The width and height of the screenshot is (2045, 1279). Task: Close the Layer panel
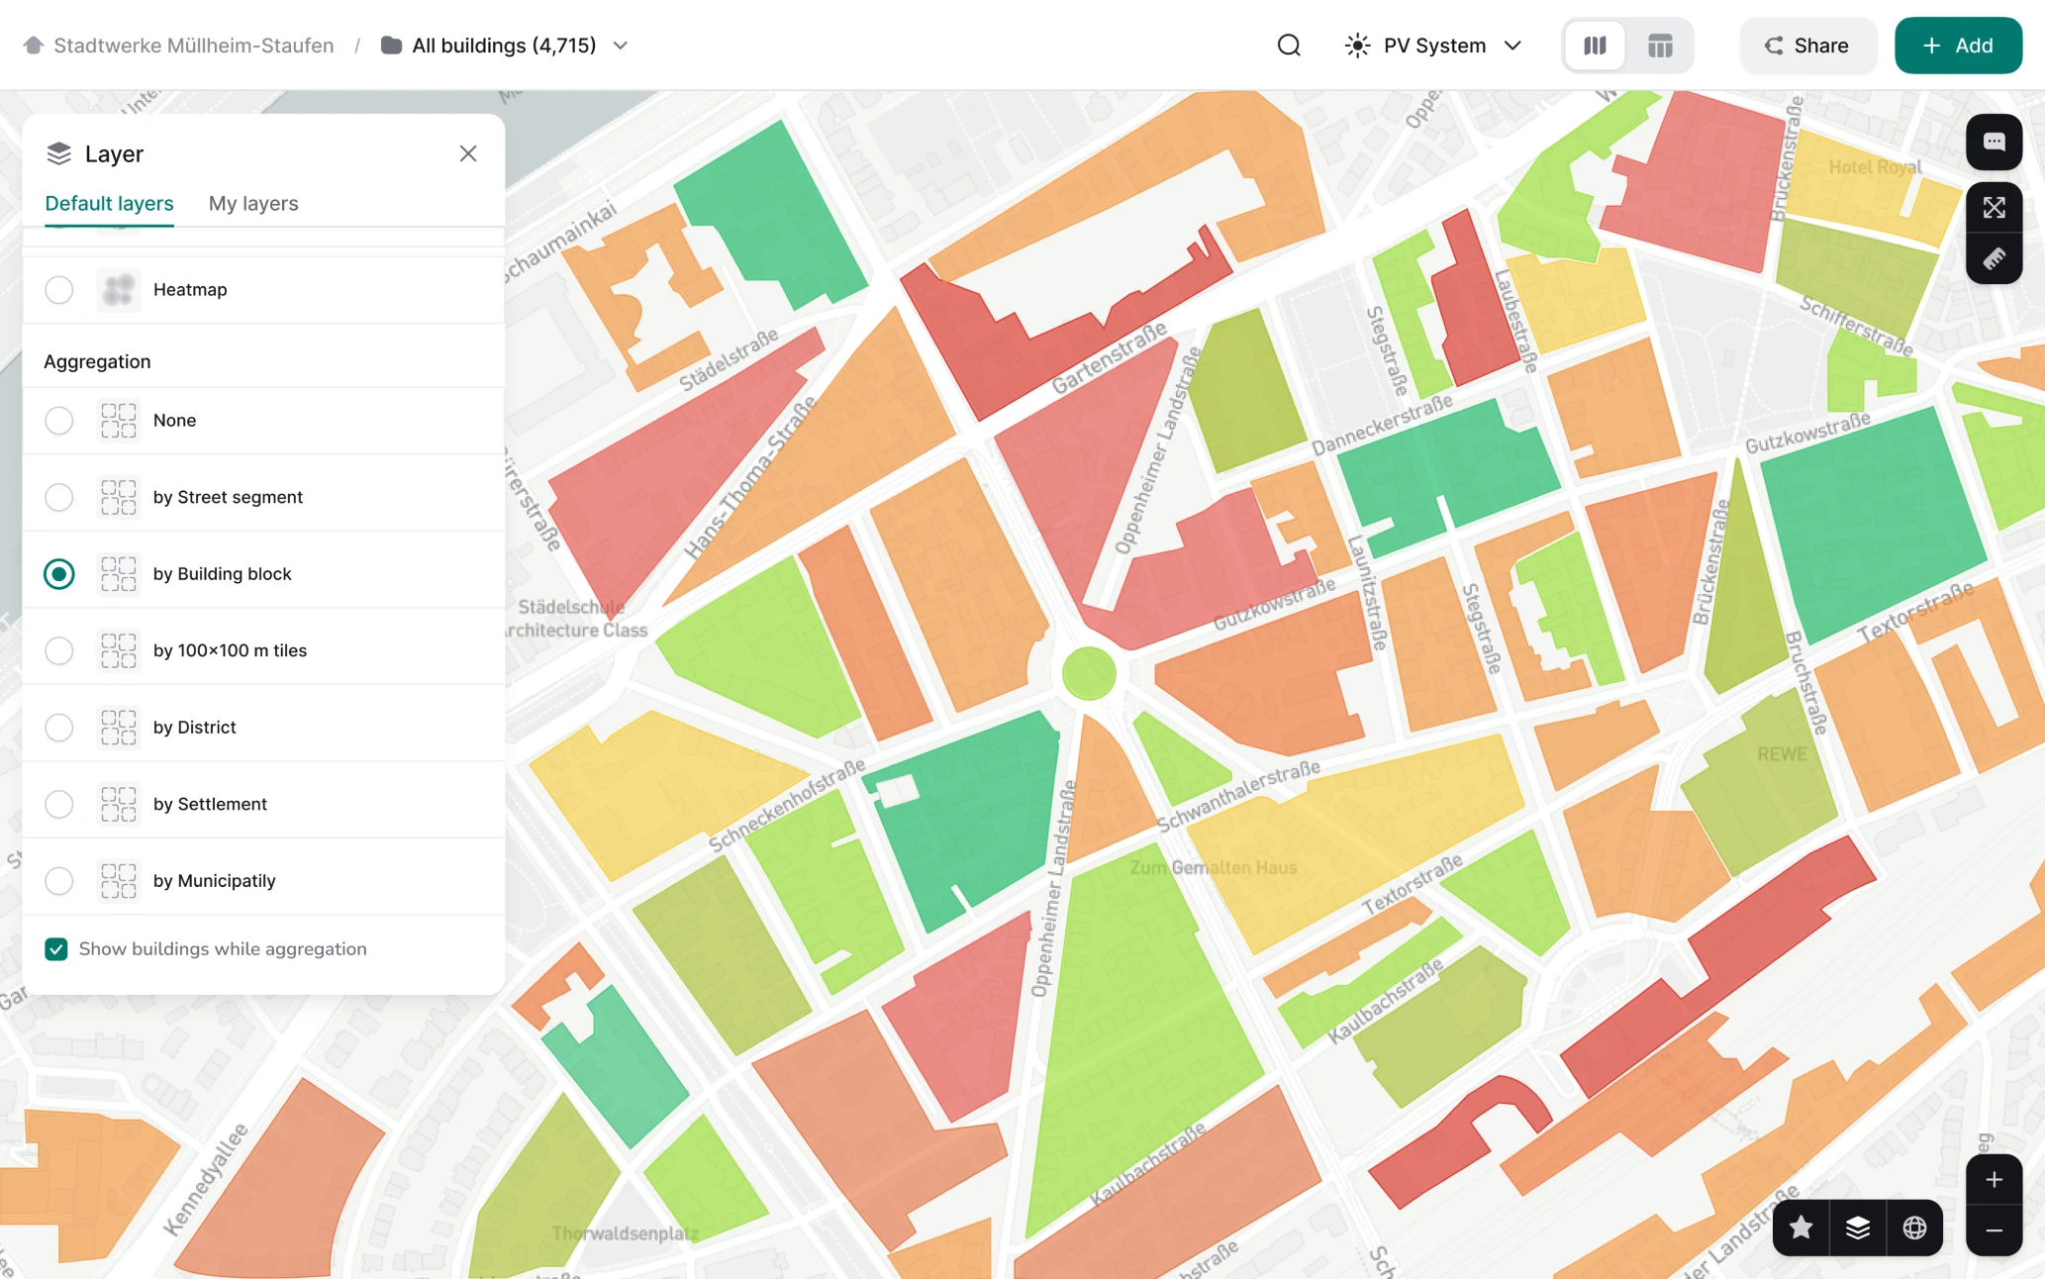pos(468,153)
